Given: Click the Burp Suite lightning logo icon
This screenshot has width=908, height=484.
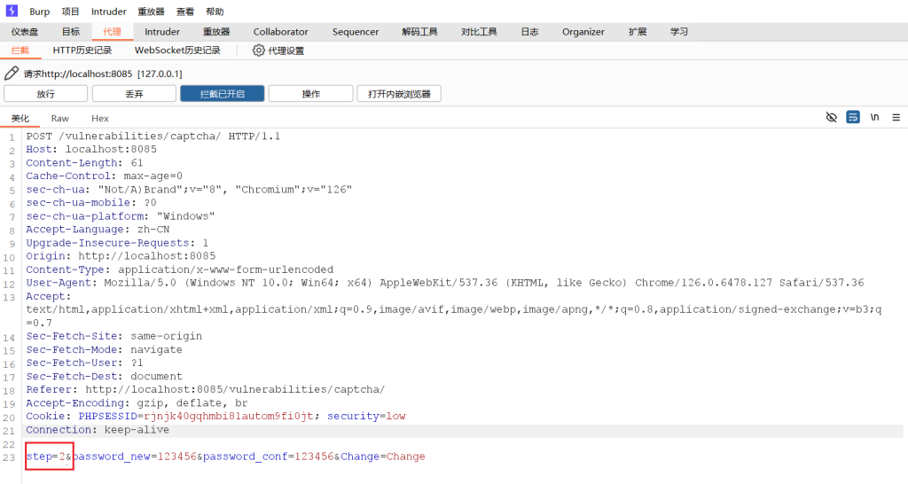Looking at the screenshot, I should (x=12, y=12).
